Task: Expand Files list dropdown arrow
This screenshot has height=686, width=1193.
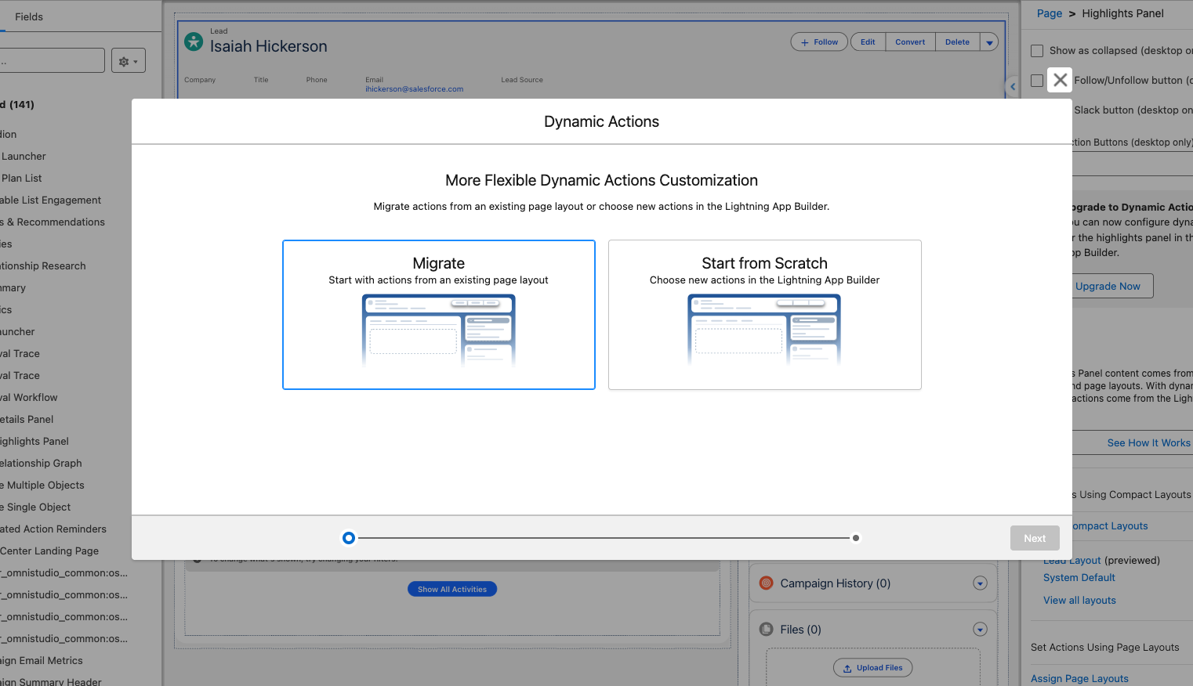Action: point(980,629)
